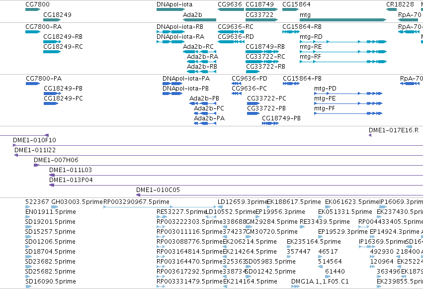This screenshot has width=423, height=289.
Task: Click transcript CG9636-RD
Action: pos(231,42)
